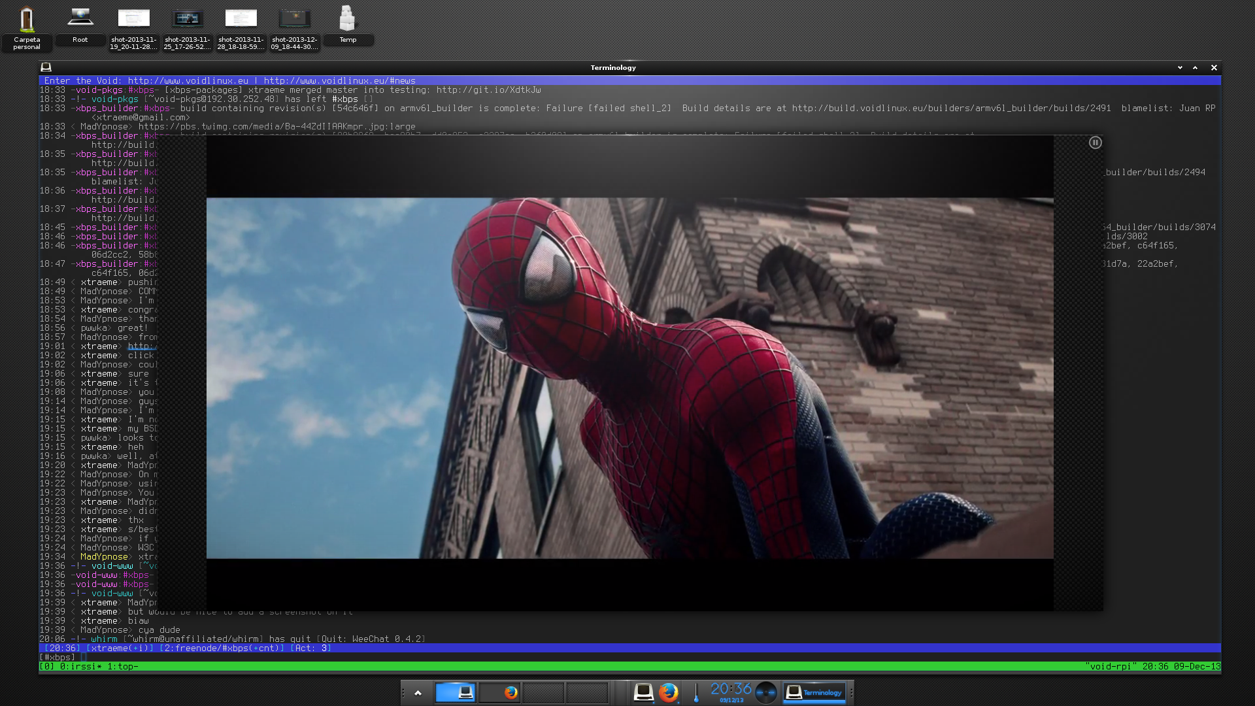The width and height of the screenshot is (1255, 706).
Task: Shade the Terminology window with down chevron
Action: (x=1180, y=67)
